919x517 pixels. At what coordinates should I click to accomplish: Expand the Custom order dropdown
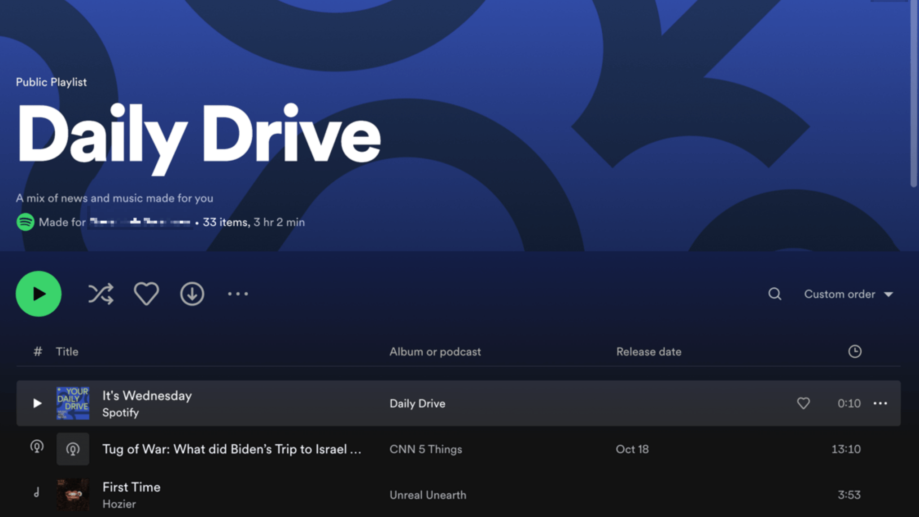pyautogui.click(x=839, y=294)
